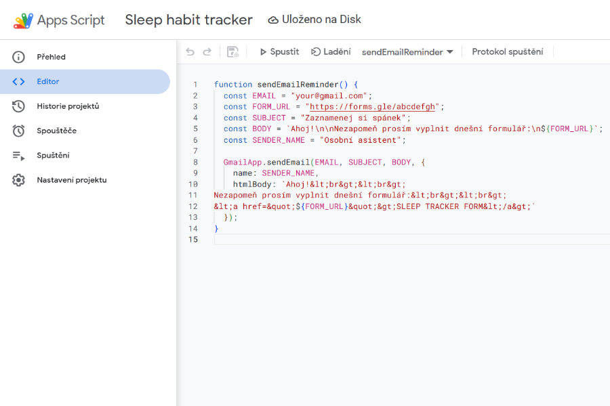610x406 pixels.
Task: Click the undo arrow in the editor toolbar
Action: [x=190, y=52]
